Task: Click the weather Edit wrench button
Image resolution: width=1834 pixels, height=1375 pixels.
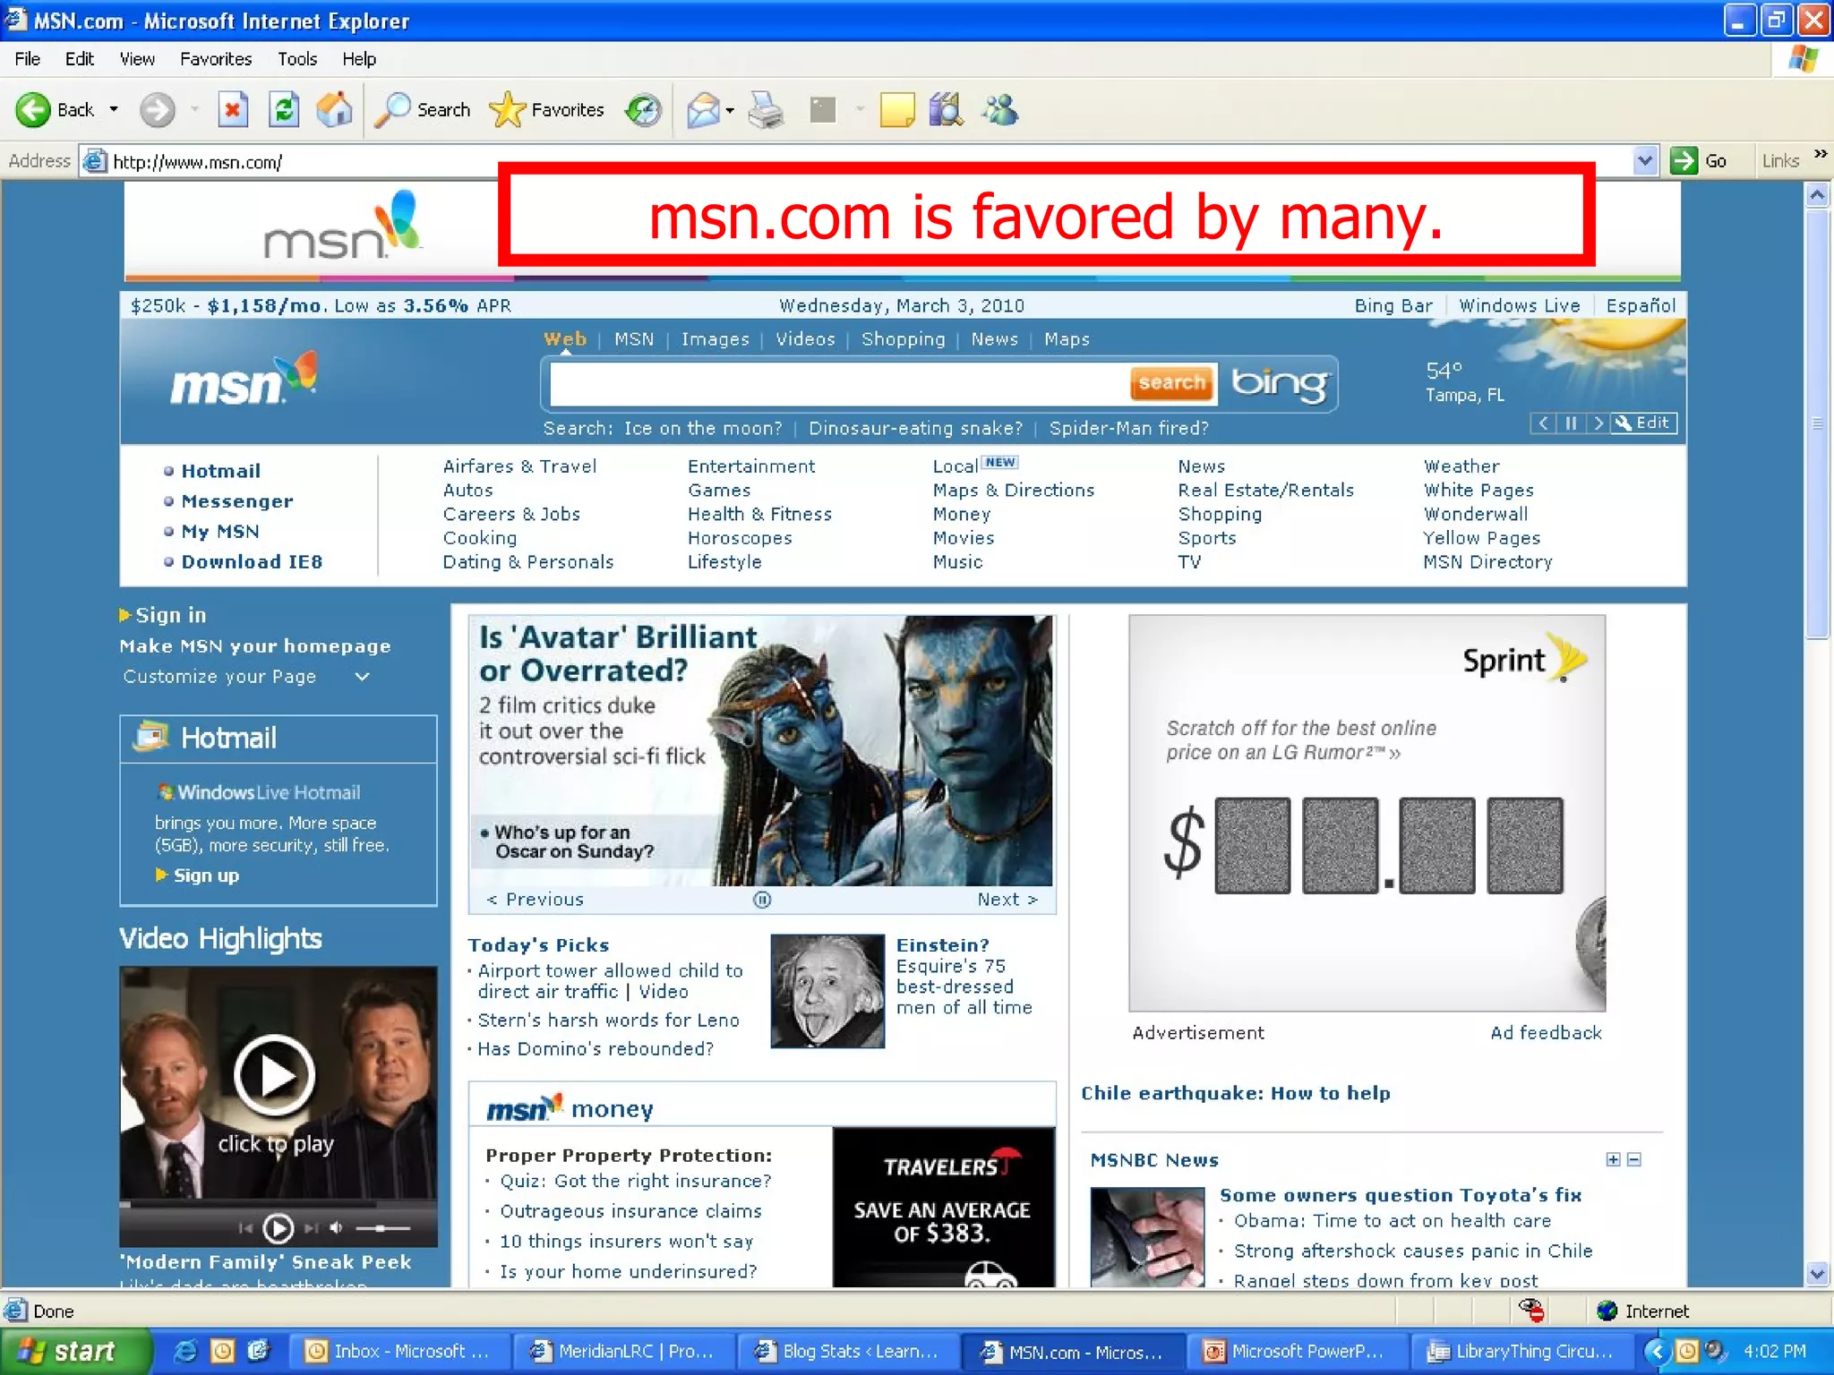Action: point(1643,423)
